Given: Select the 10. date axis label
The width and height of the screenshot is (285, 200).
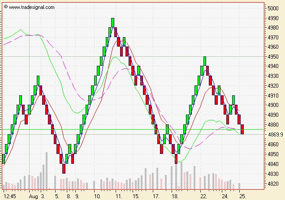Looking at the screenshot, I should click(x=97, y=196).
